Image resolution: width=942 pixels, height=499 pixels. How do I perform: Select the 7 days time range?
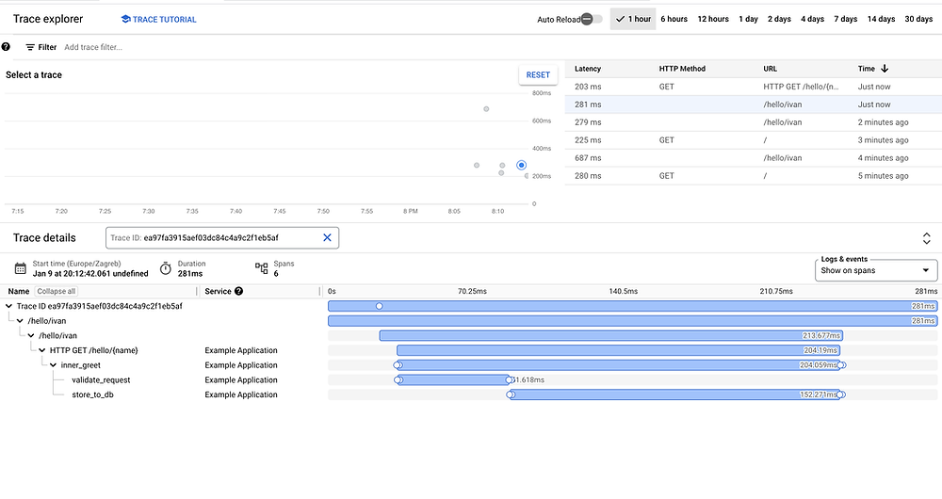pos(845,19)
